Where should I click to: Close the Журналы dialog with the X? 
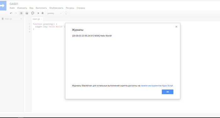tap(176, 27)
